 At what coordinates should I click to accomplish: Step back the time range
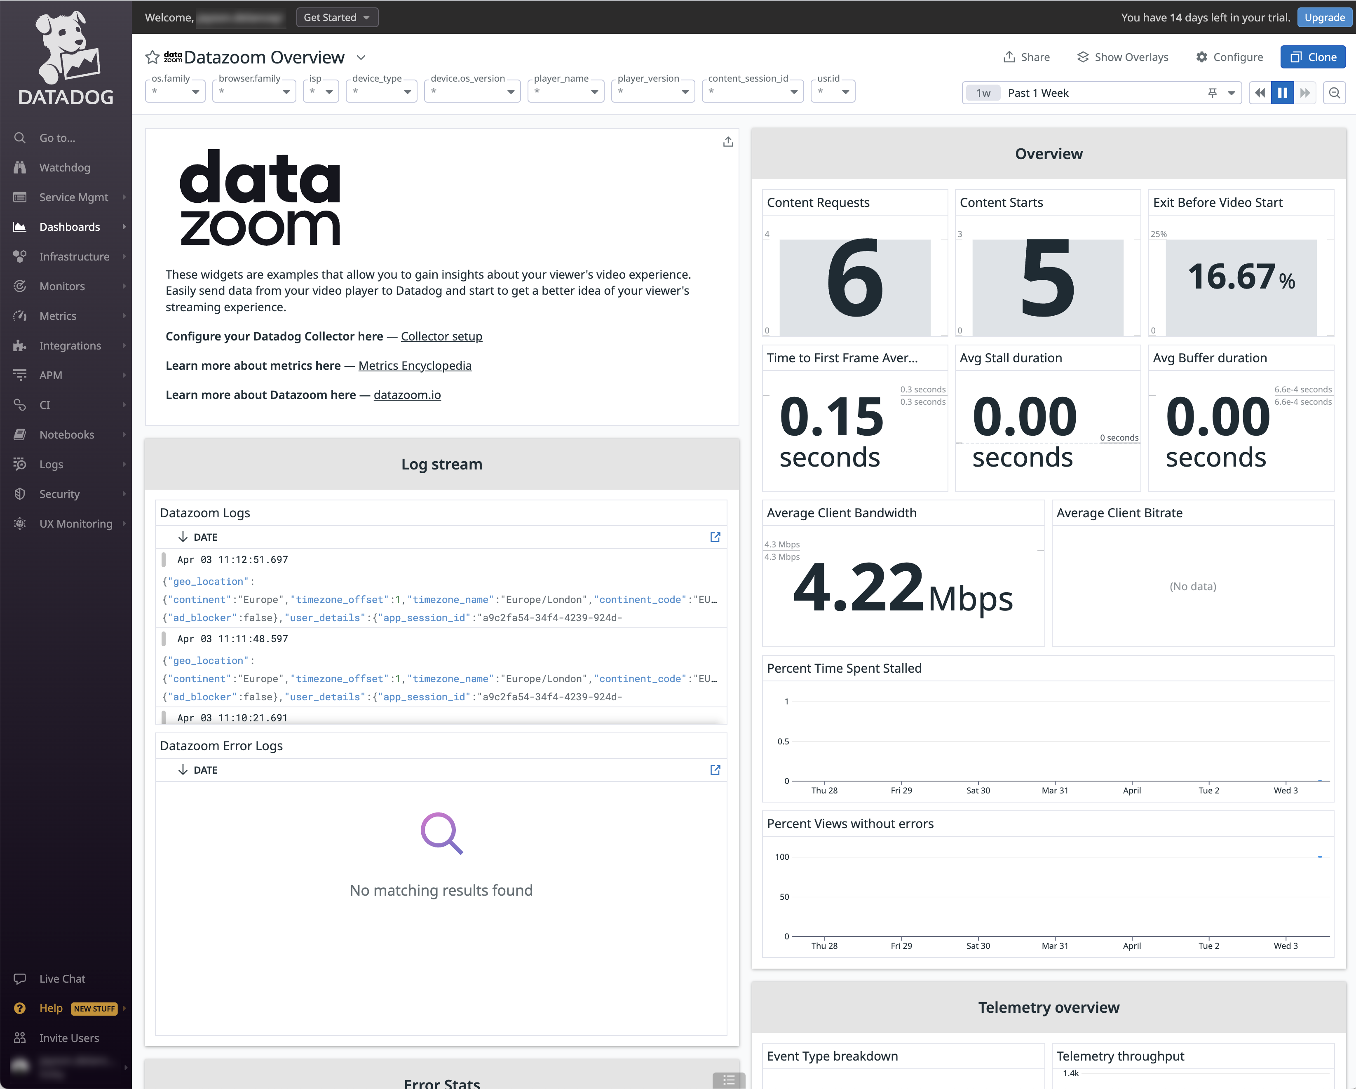tap(1260, 93)
